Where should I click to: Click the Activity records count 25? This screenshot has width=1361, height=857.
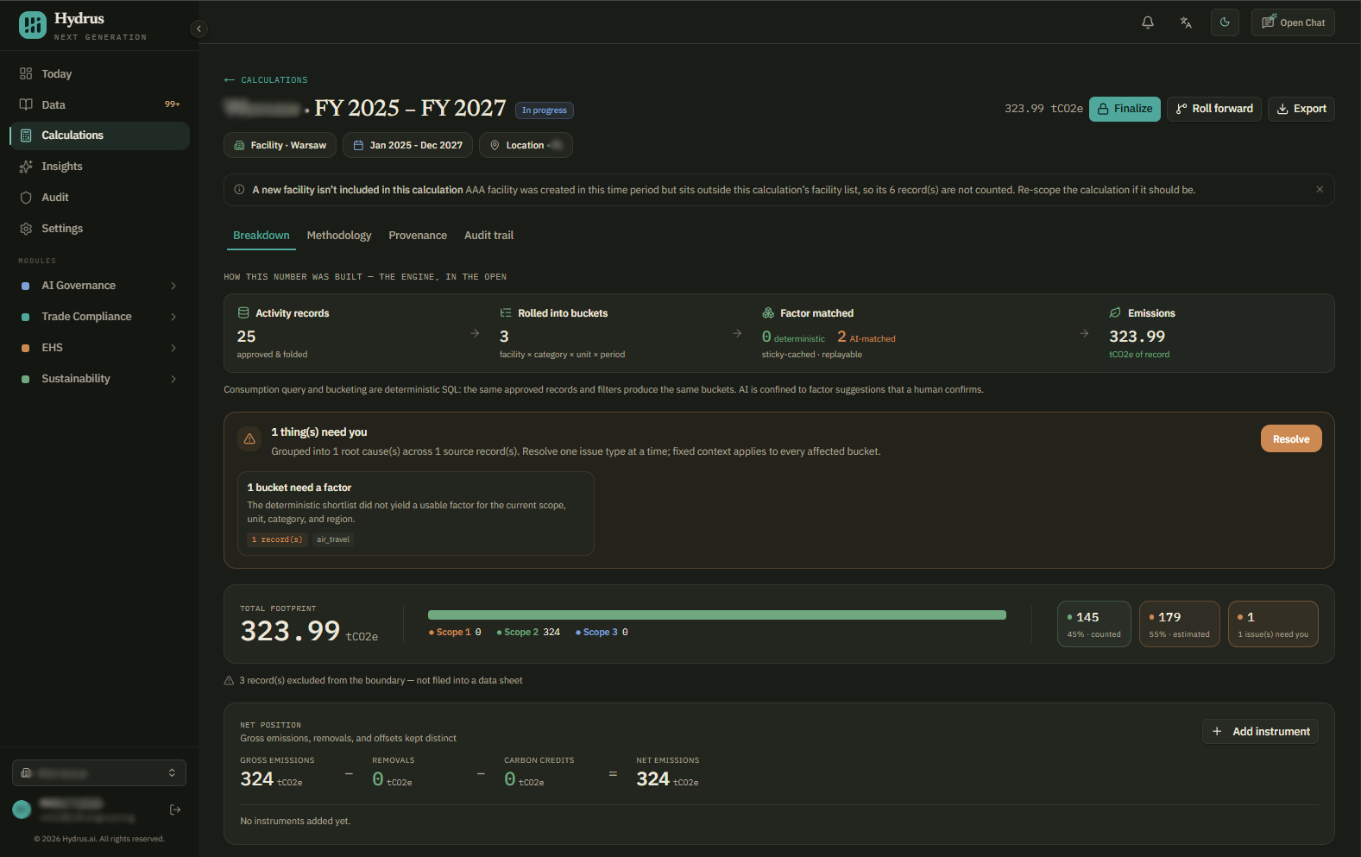click(247, 337)
